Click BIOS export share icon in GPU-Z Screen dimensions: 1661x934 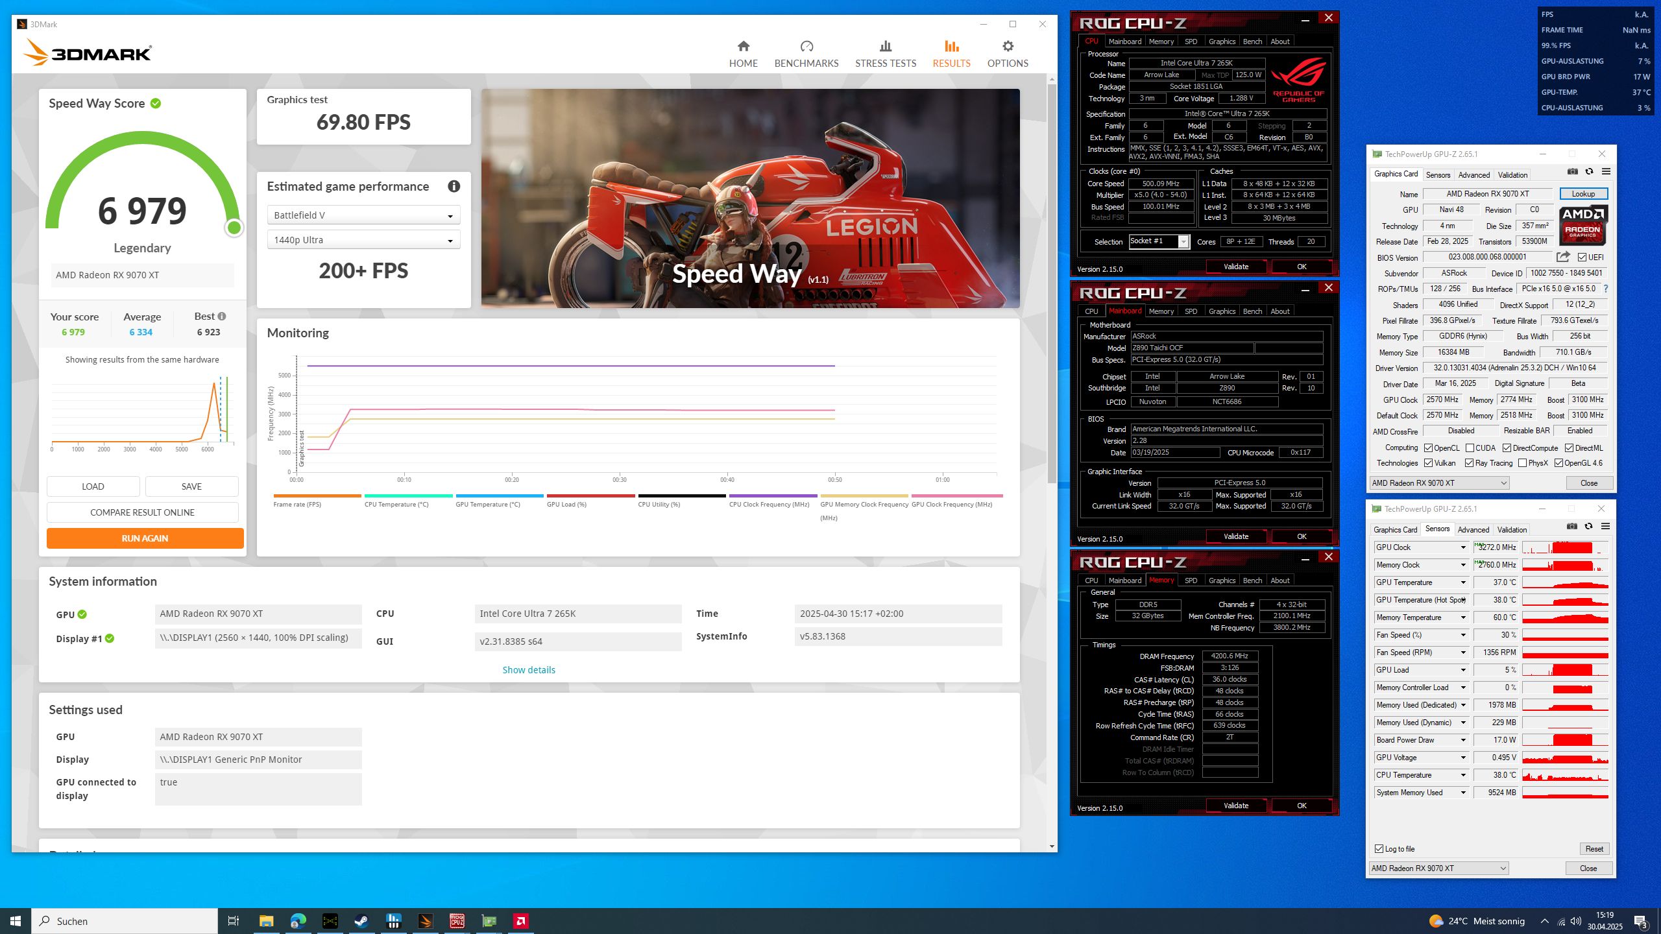point(1563,257)
